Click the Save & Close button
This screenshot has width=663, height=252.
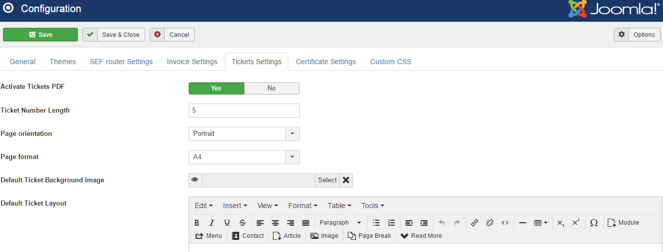[x=114, y=35]
